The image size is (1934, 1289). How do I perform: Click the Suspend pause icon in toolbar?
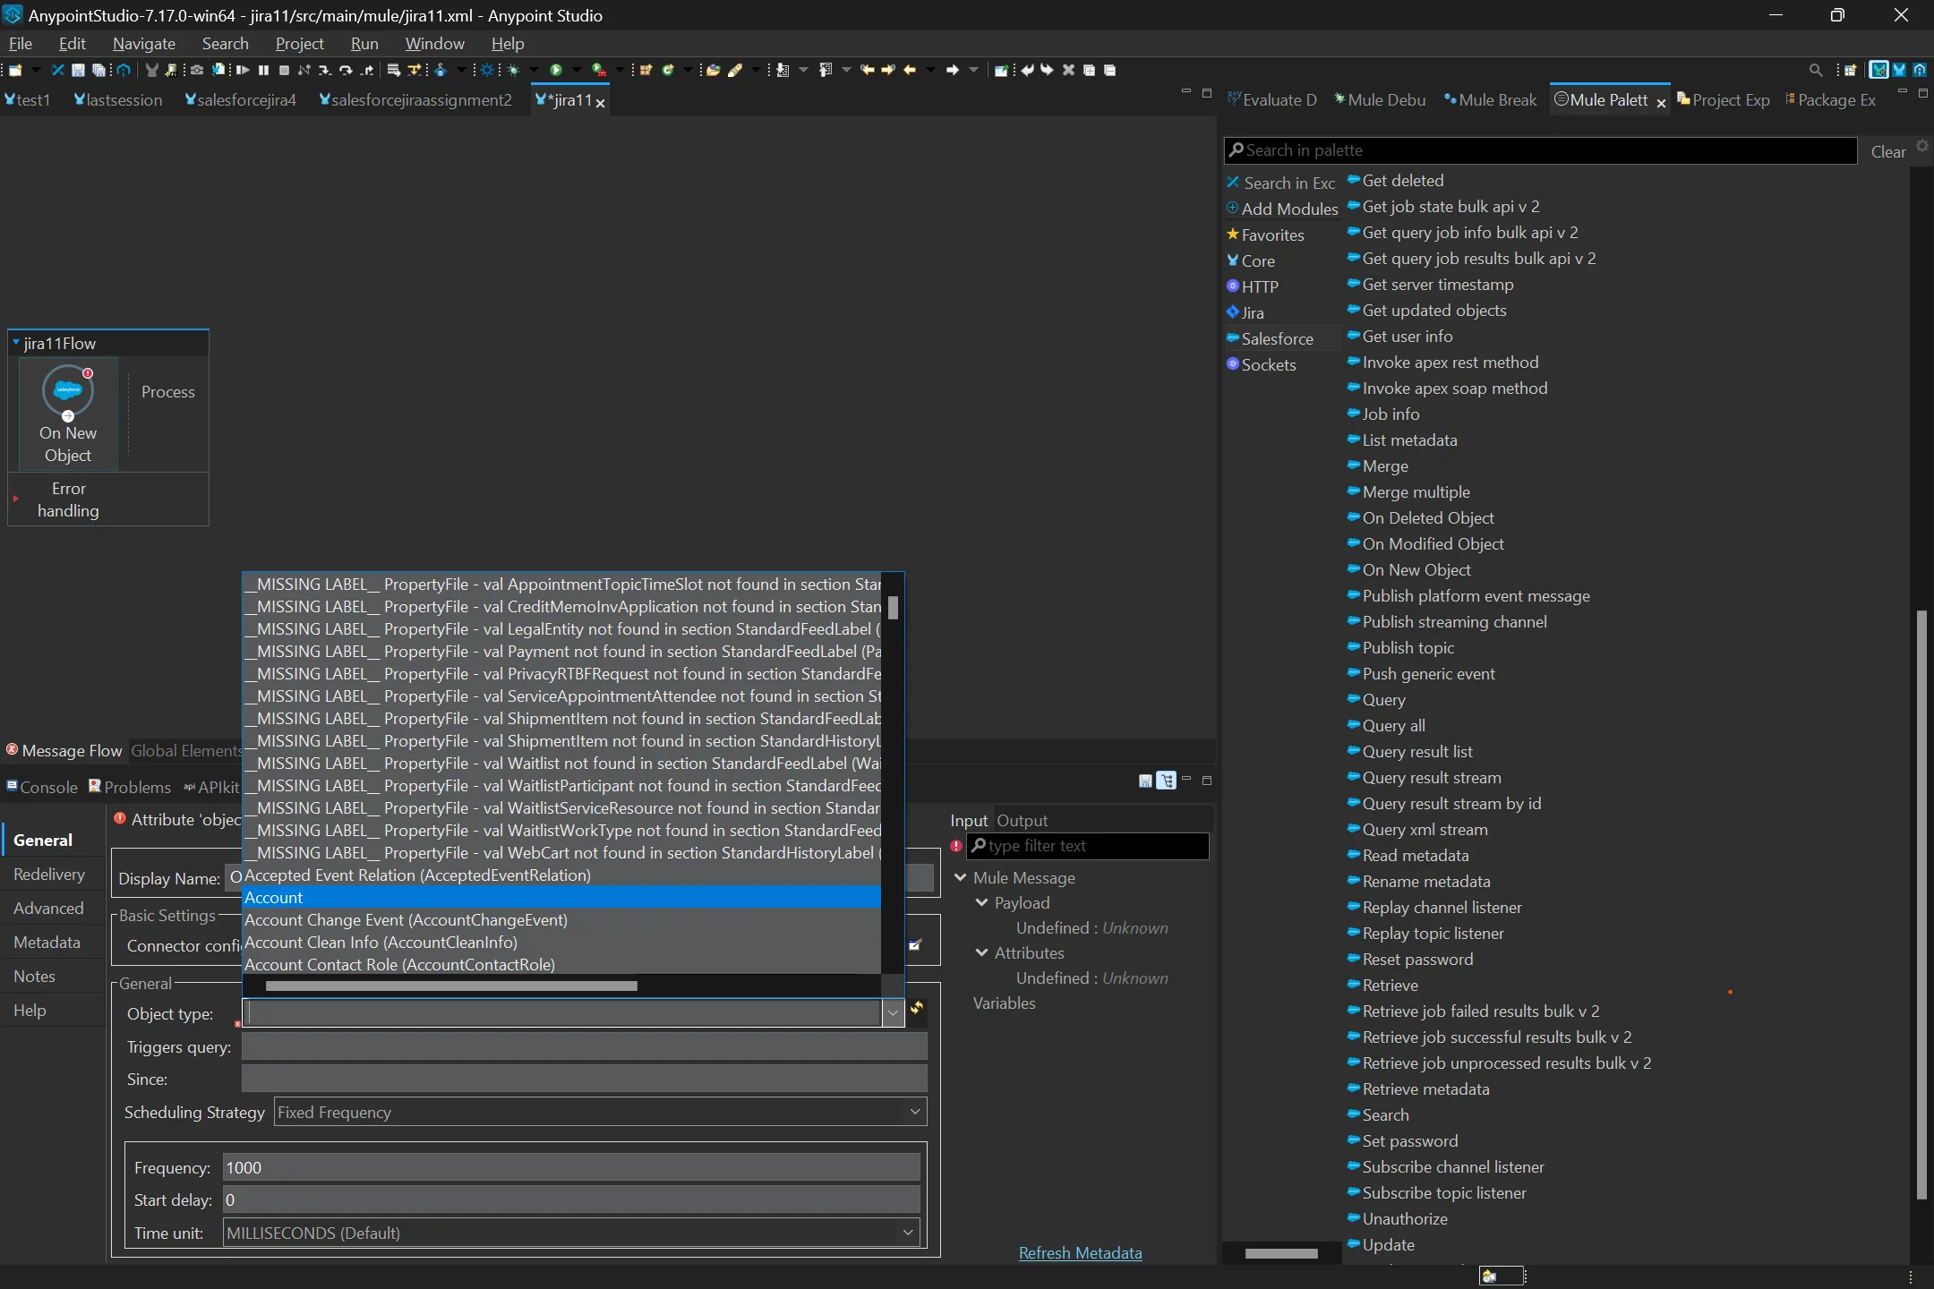(263, 70)
